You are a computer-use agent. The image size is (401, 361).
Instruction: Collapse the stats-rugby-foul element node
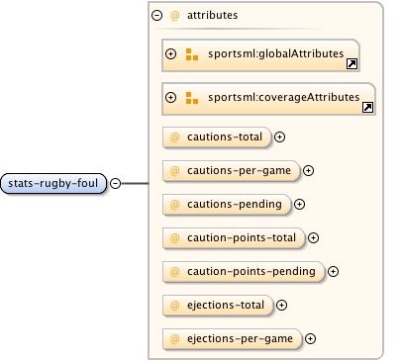(115, 183)
